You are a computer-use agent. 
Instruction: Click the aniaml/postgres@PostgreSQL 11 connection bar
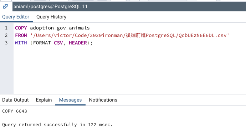tap(129, 6)
